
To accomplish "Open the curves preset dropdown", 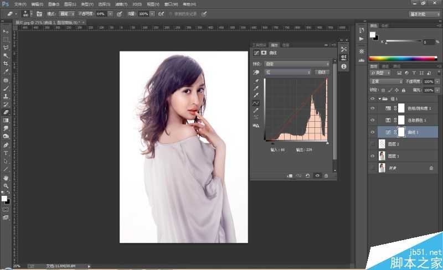I will [x=297, y=64].
